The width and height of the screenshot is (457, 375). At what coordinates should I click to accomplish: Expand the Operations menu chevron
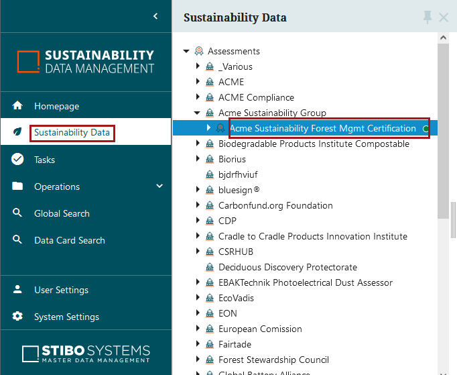[x=159, y=186]
